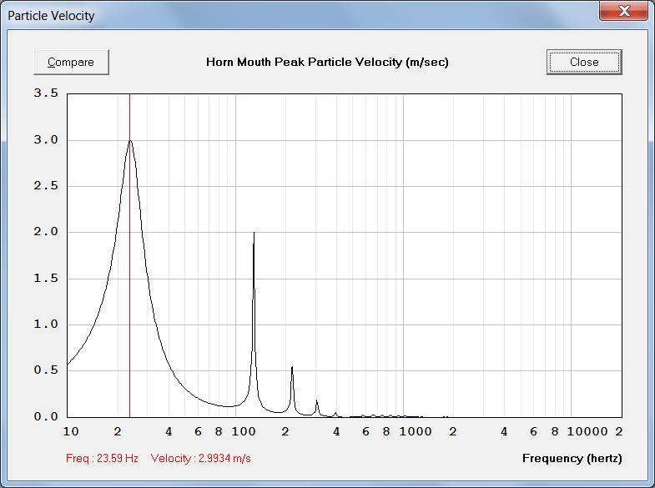Click the '1000' x-axis label
Screen dimensions: 655x488
click(x=416, y=431)
